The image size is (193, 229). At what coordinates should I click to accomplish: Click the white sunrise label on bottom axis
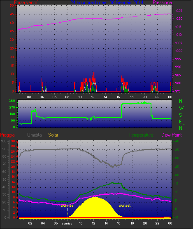(x=67, y=223)
